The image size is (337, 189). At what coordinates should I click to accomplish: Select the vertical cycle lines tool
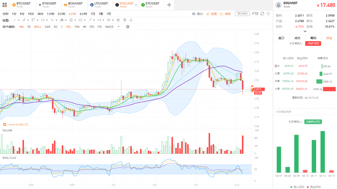(x=81, y=20)
